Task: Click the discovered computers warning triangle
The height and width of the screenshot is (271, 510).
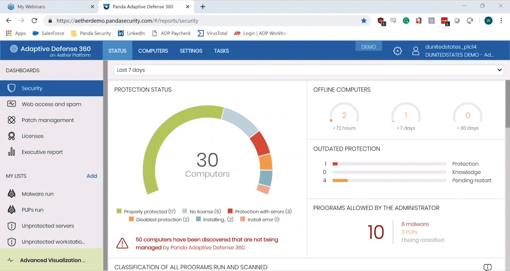Action: 122,243
